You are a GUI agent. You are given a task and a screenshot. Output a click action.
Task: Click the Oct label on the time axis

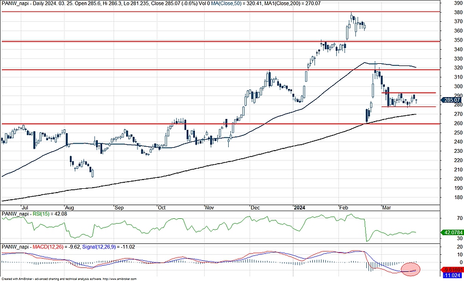click(162, 207)
